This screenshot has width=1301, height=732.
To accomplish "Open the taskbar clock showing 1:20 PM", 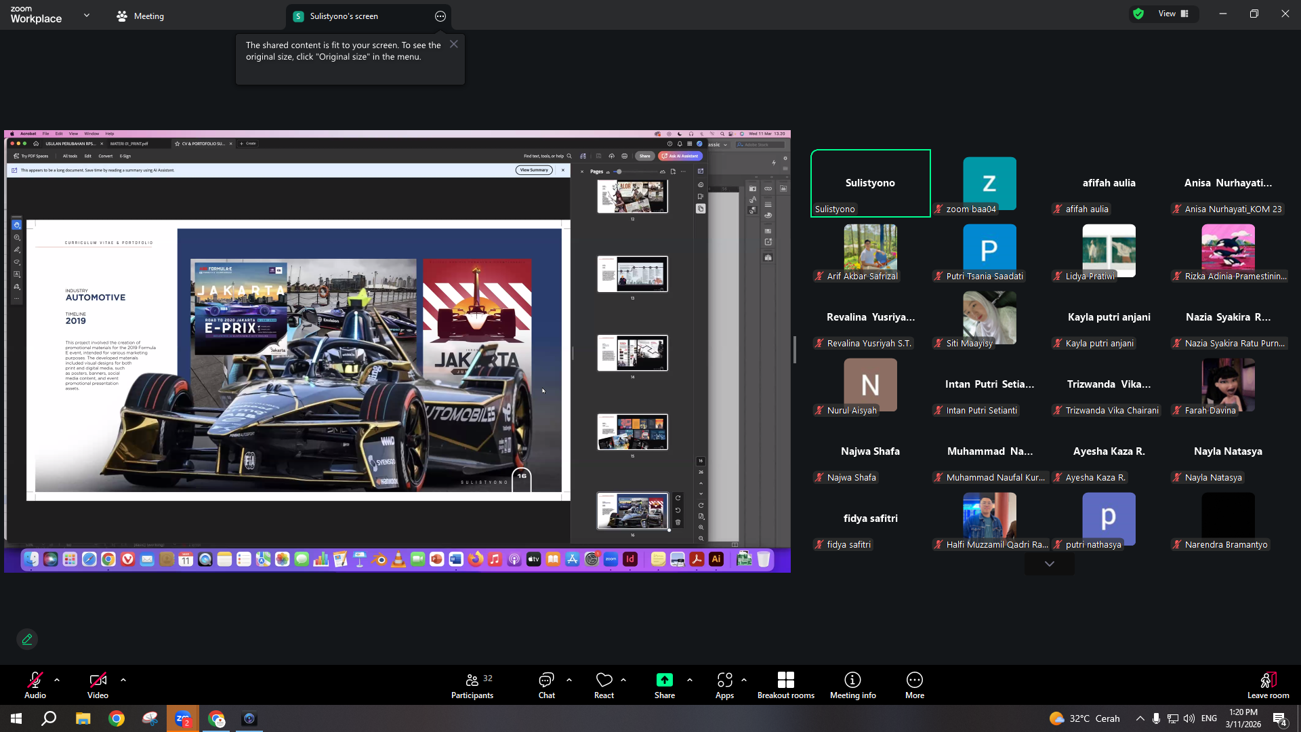I will 1243,718.
